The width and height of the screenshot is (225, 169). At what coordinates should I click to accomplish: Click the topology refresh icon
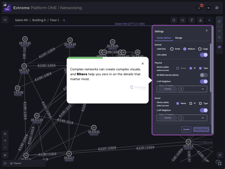pyautogui.click(x=174, y=20)
